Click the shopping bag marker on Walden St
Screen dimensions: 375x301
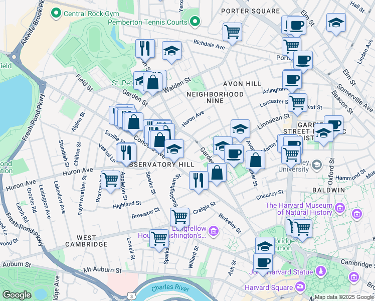[x=152, y=83]
